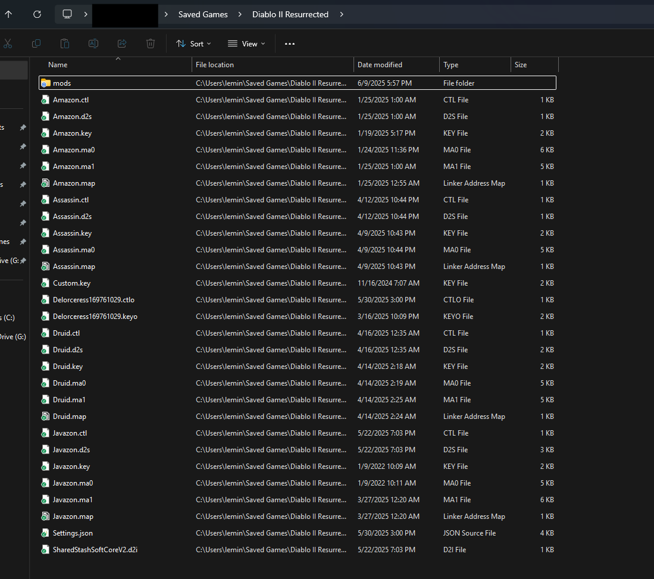This screenshot has height=579, width=654.
Task: Click the 6/9/2025 5:57 PM date cell
Action: 384,83
